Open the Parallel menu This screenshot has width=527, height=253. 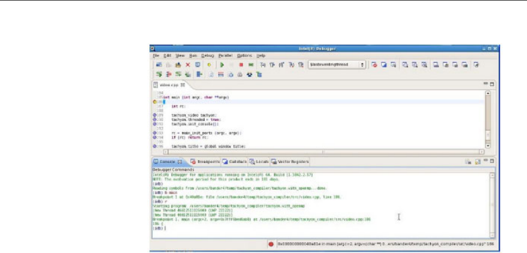pyautogui.click(x=225, y=56)
